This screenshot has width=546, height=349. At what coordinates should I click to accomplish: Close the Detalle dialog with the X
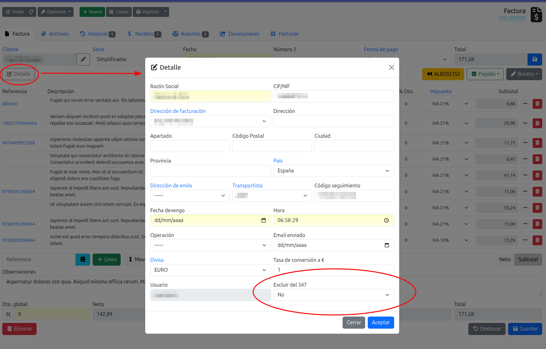coord(391,67)
